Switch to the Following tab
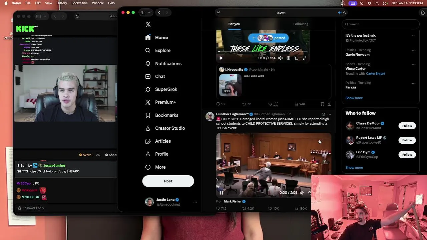The image size is (427, 240). [x=301, y=24]
